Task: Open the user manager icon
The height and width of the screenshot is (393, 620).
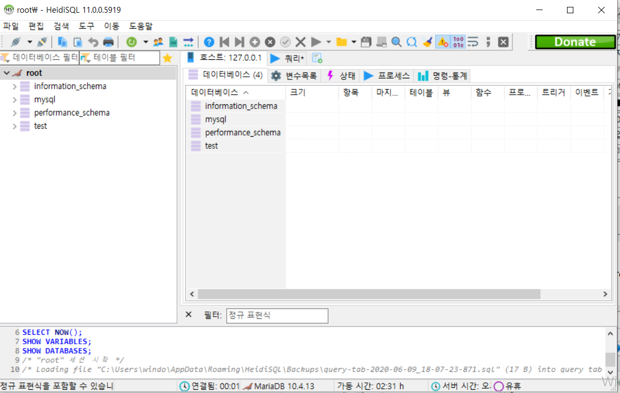Action: pos(158,42)
